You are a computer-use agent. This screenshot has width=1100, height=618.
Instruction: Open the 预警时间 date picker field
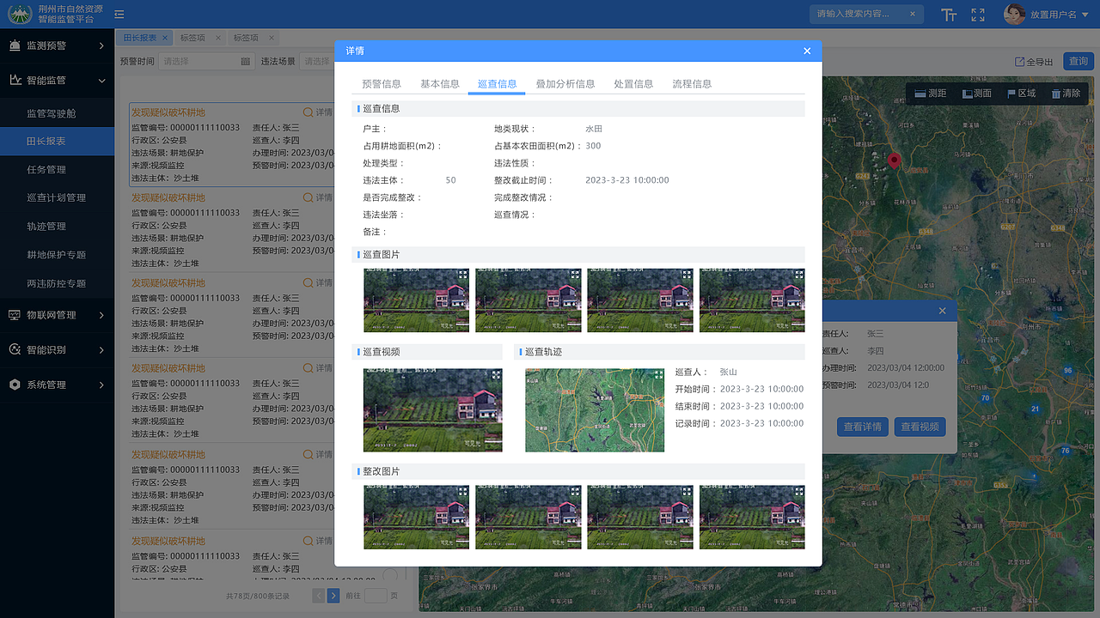[x=205, y=62]
